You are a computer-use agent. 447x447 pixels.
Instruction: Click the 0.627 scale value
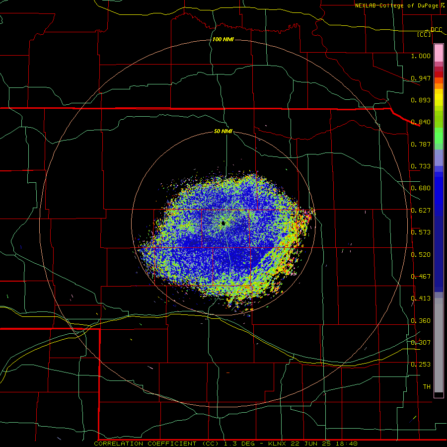pos(421,211)
